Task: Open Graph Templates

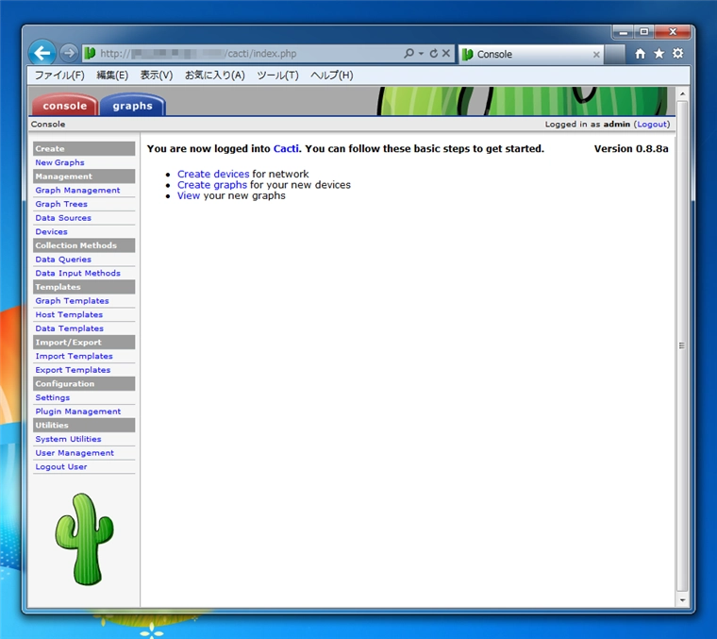Action: click(x=73, y=300)
